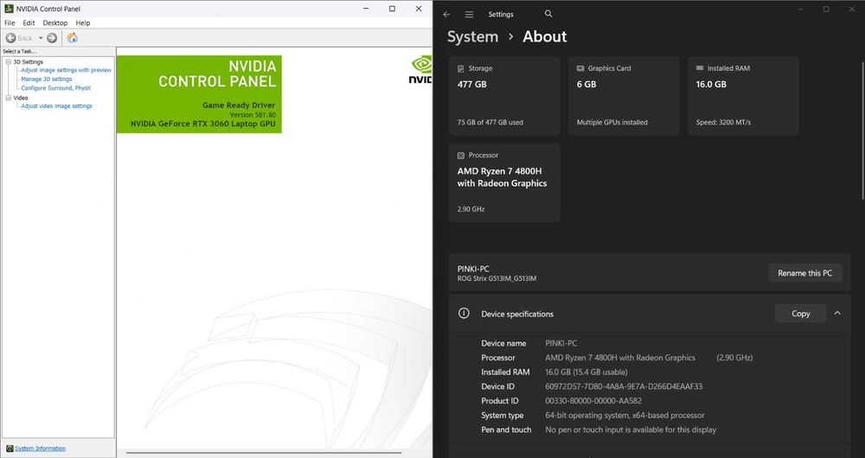Image resolution: width=865 pixels, height=458 pixels.
Task: Collapse the Device specifications section chevron
Action: click(x=837, y=313)
